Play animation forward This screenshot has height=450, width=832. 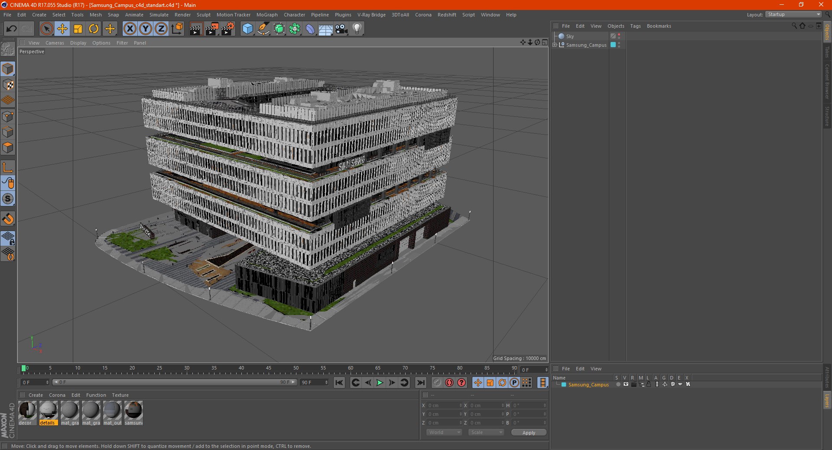click(x=380, y=382)
